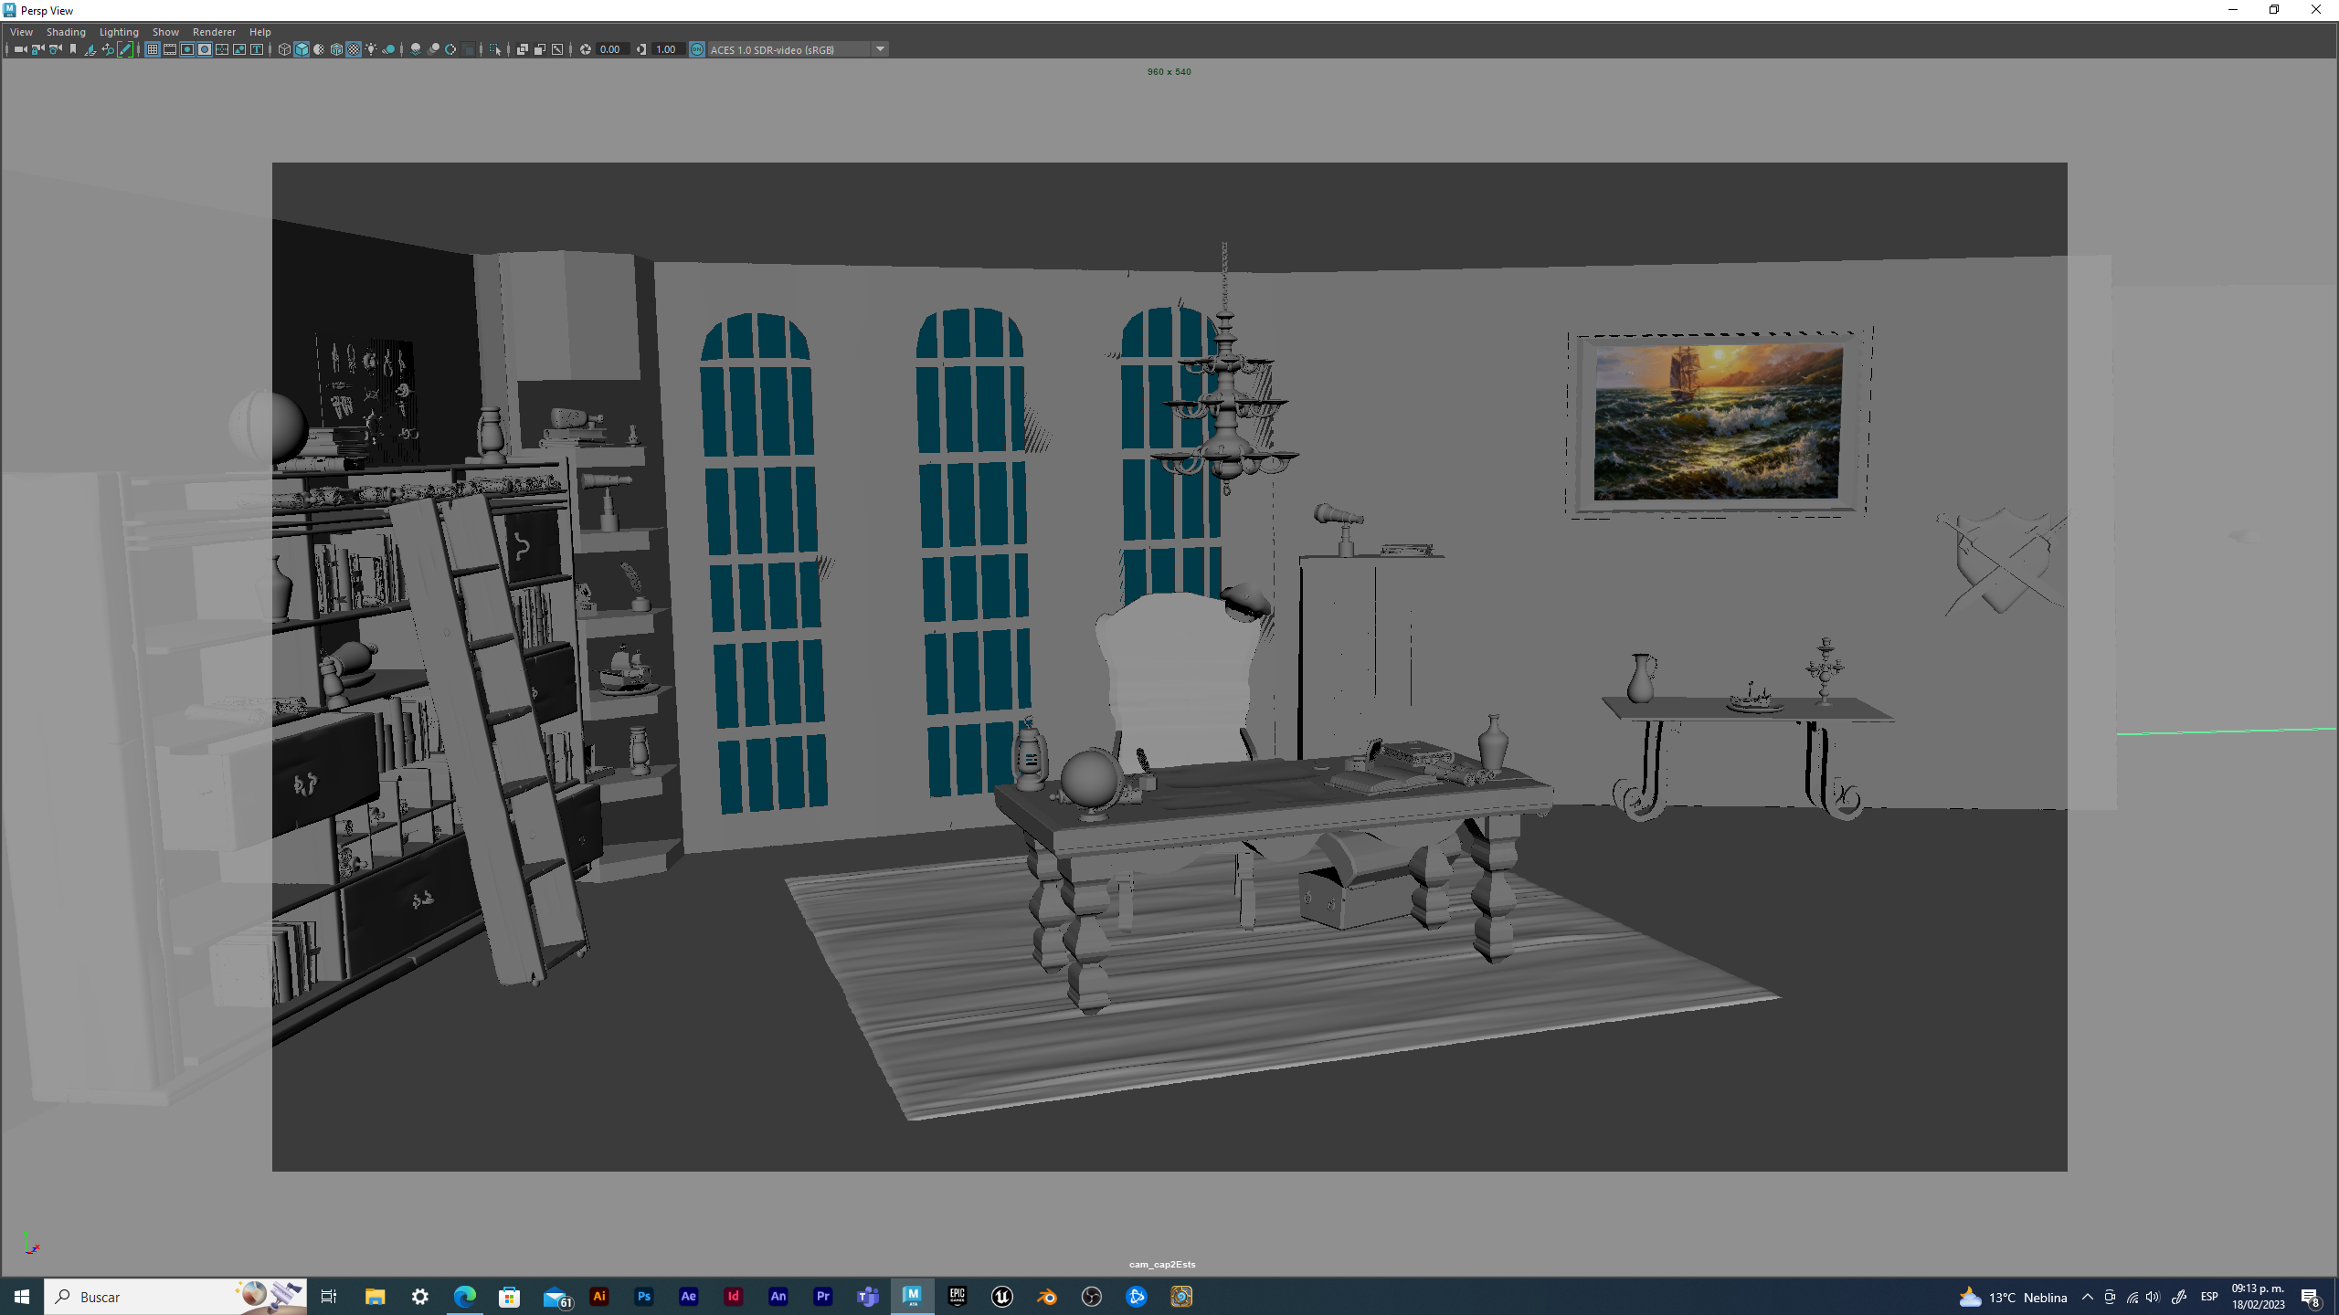Open the Shading menu
This screenshot has height=1315, width=2339.
pyautogui.click(x=66, y=32)
